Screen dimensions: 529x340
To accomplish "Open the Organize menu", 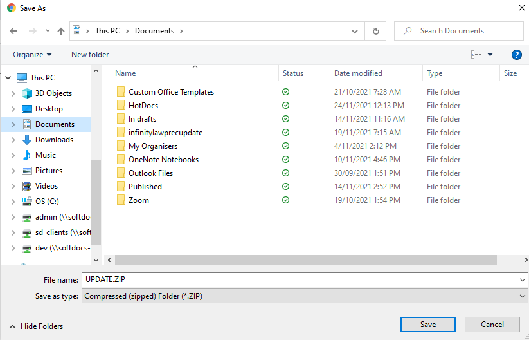I will (32, 55).
